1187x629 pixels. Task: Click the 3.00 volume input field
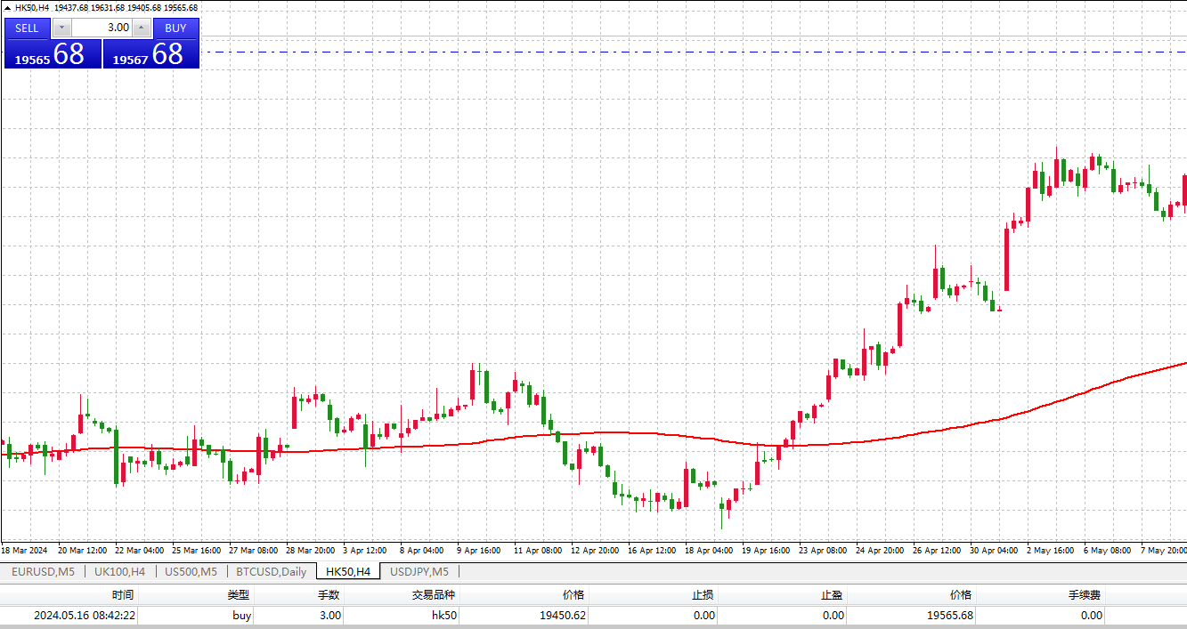(102, 28)
